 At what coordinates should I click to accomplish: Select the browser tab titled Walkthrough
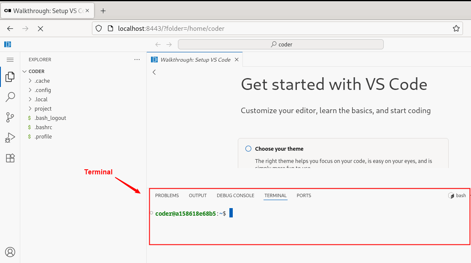(x=48, y=11)
